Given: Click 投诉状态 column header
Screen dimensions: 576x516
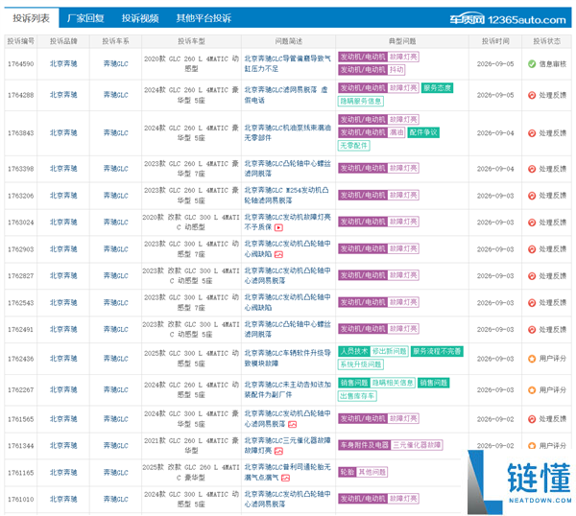Looking at the screenshot, I should (547, 41).
